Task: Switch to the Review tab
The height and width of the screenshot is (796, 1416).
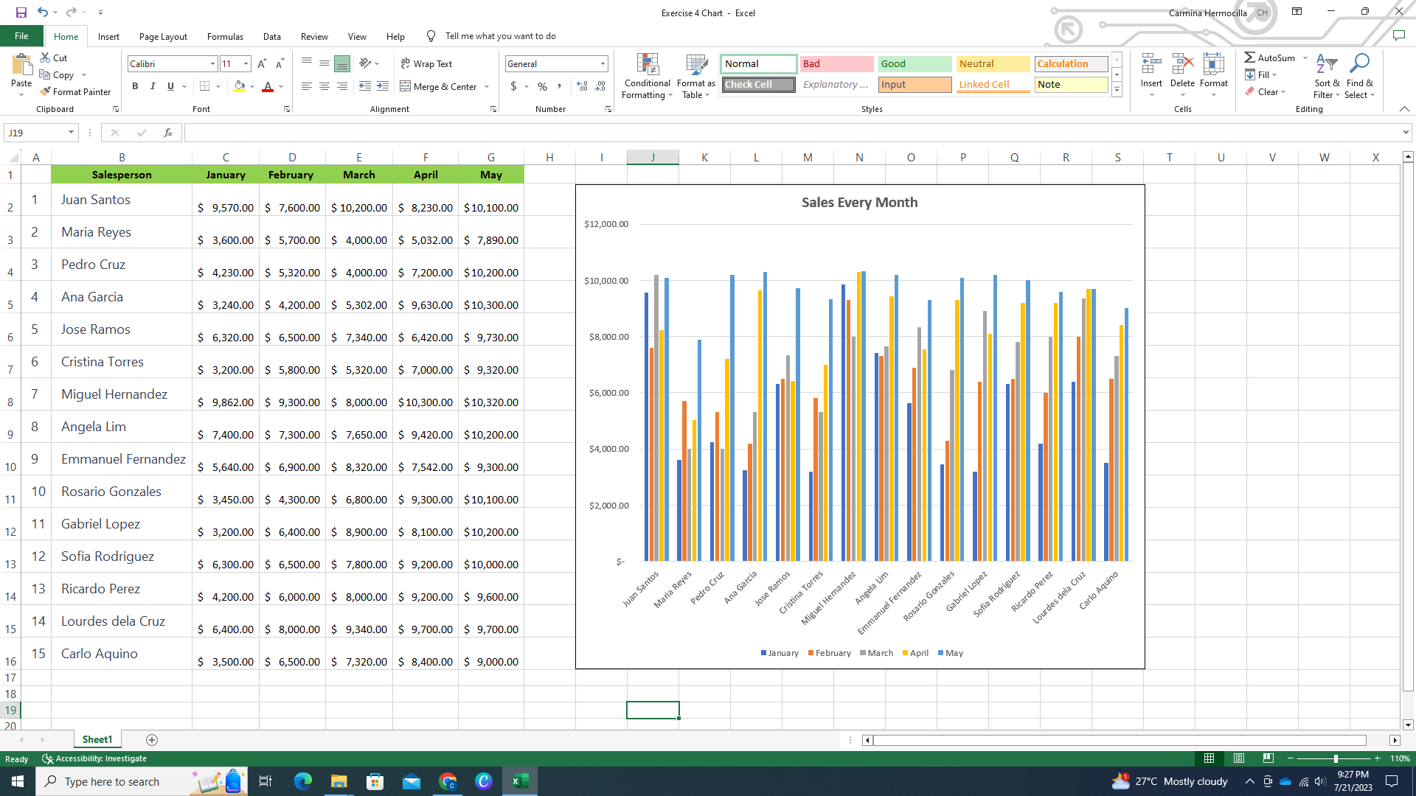Action: [x=314, y=36]
